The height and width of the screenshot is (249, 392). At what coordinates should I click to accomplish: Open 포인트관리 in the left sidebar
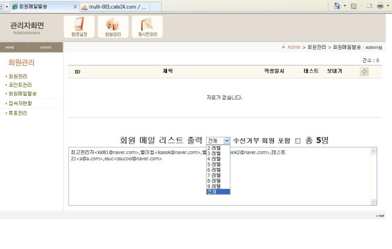[19, 85]
